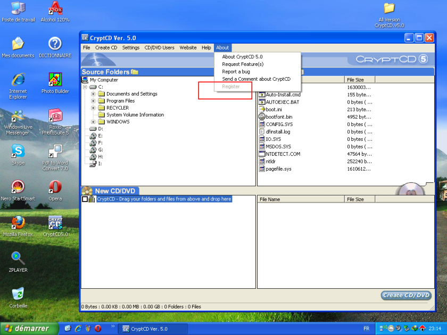Click the File Name header in the New CD/DVD list
The width and height of the screenshot is (447, 335).
pyautogui.click(x=301, y=199)
